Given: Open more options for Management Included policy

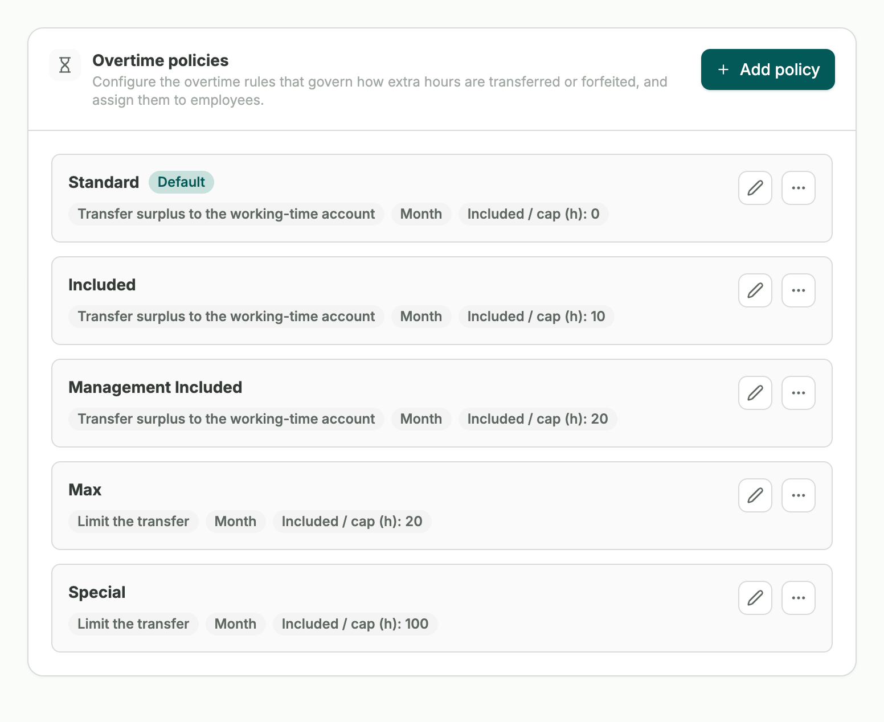Looking at the screenshot, I should (x=799, y=393).
